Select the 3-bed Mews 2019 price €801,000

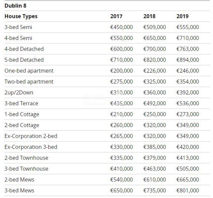coord(188,190)
